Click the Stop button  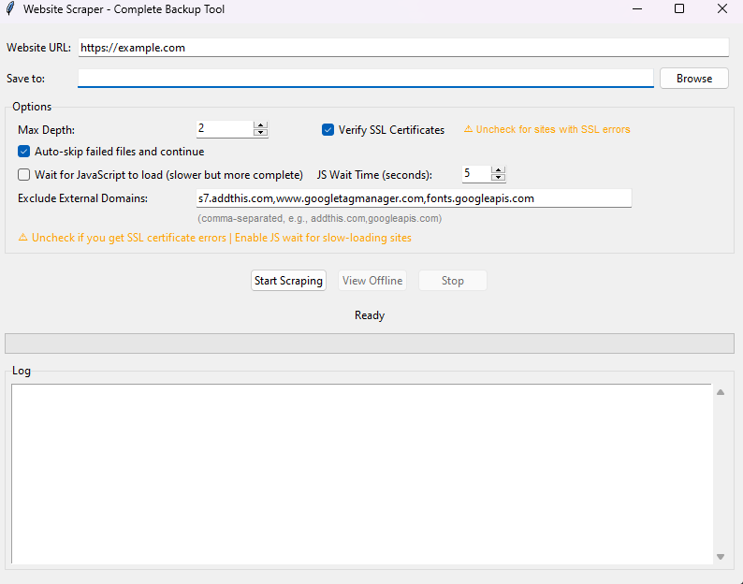click(x=453, y=281)
